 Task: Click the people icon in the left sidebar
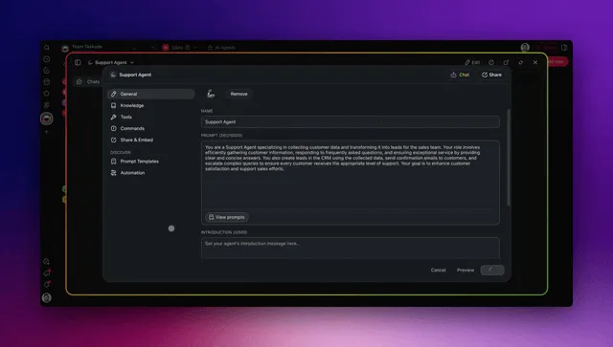click(47, 105)
